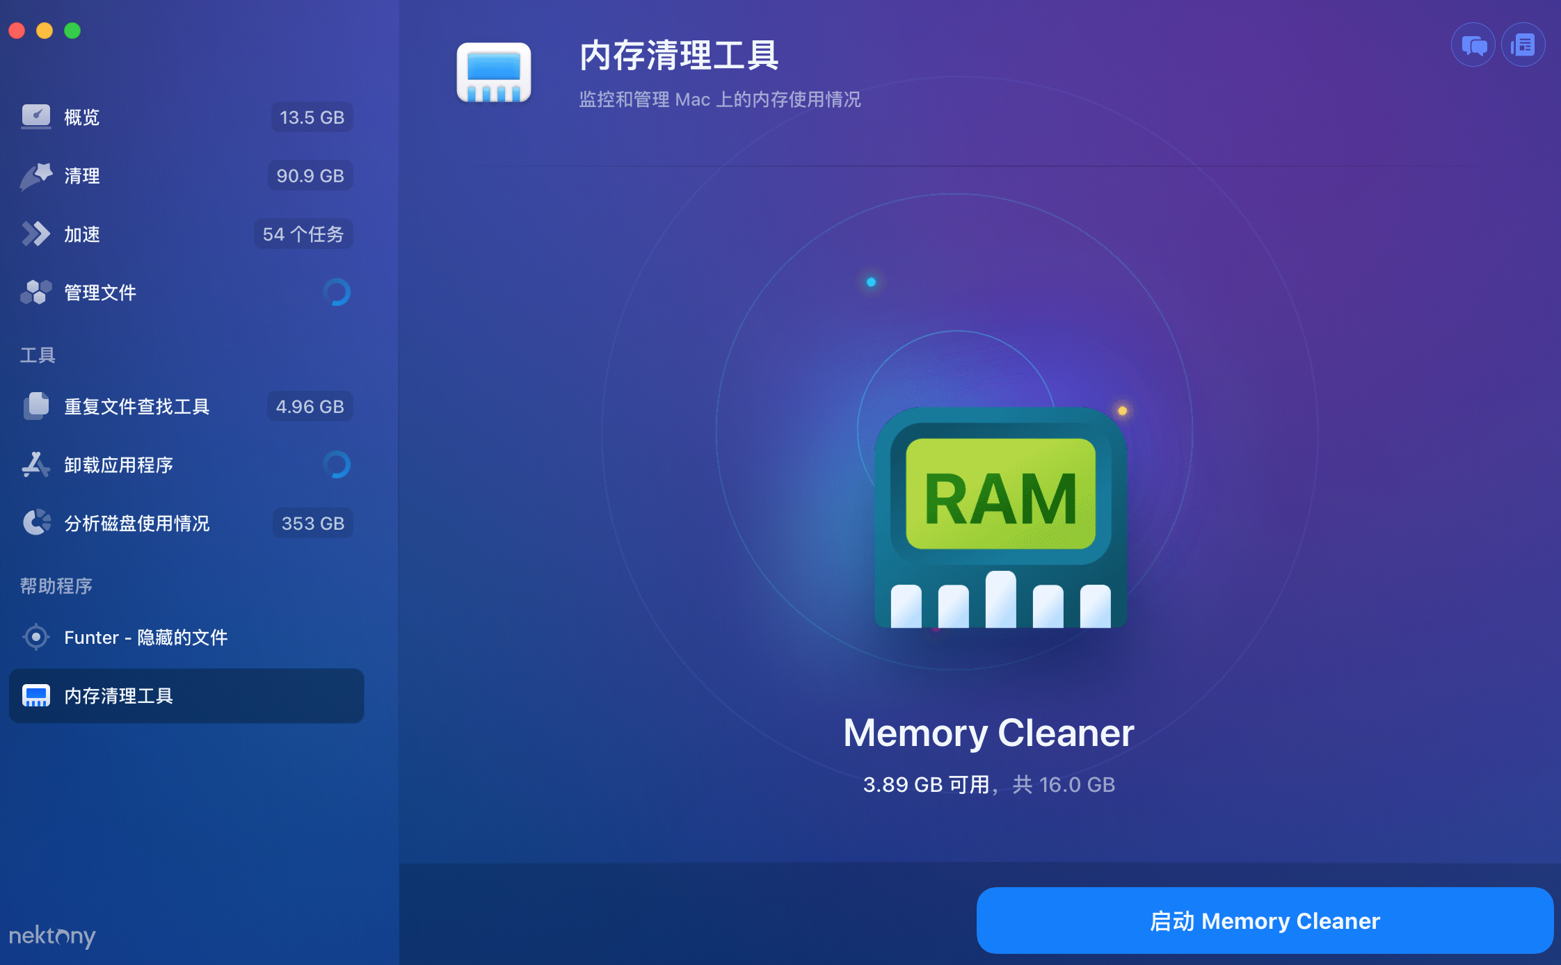Viewport: 1561px width, 965px height.
Task: Open the 清理 section
Action: click(186, 176)
